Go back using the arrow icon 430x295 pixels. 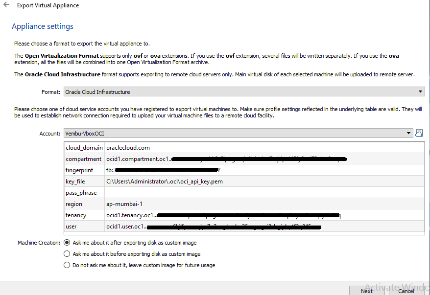click(x=6, y=5)
